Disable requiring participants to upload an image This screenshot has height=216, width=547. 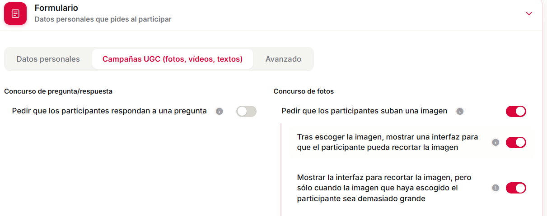516,111
